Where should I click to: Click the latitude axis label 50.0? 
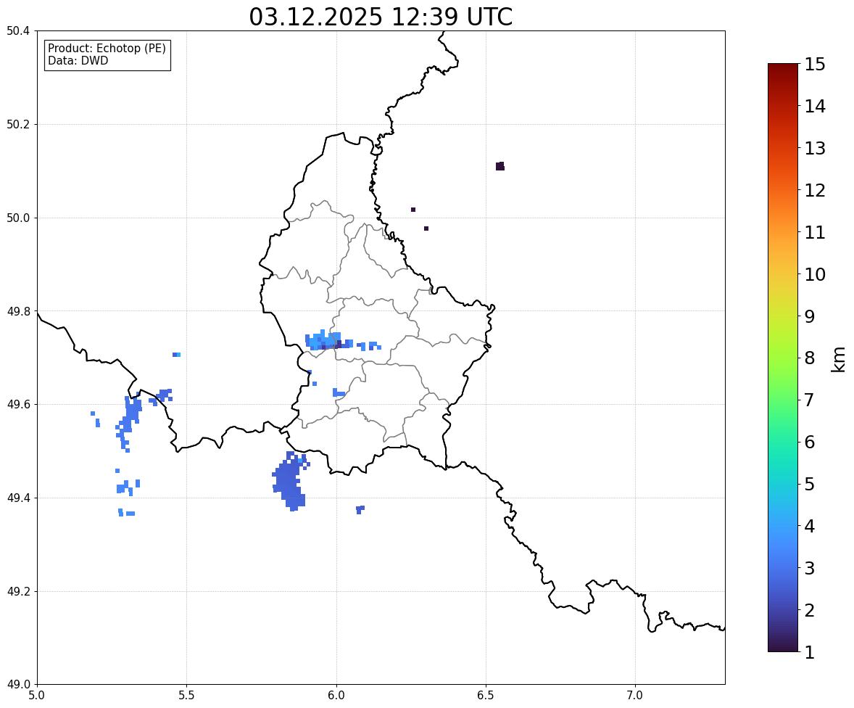pos(18,218)
